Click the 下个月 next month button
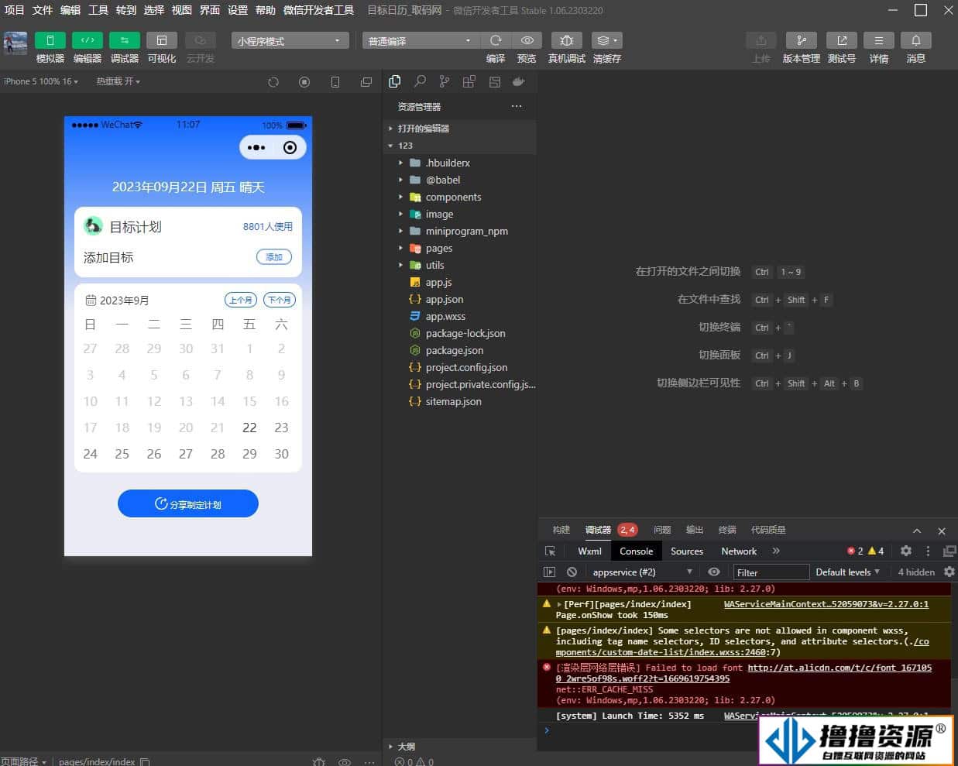The height and width of the screenshot is (766, 958). tap(279, 300)
